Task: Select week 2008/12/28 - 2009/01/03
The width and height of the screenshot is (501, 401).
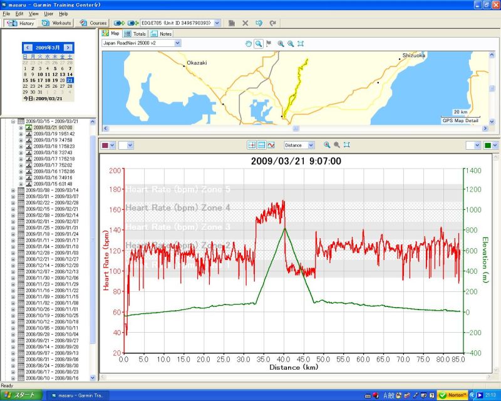Action: coord(52,253)
